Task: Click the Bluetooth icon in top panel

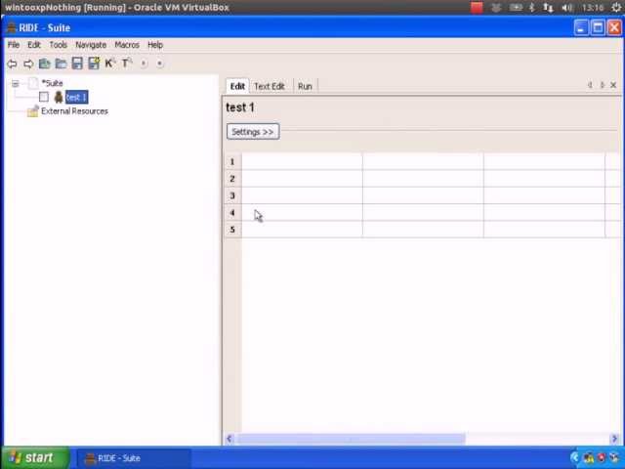Action: (x=531, y=8)
